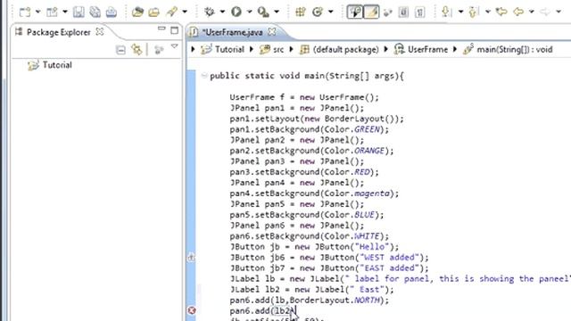Click the Save toolbar icon
The image size is (571, 321).
(79, 12)
